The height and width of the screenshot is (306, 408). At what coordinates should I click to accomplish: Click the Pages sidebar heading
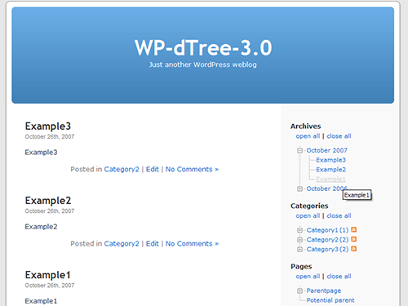(301, 267)
